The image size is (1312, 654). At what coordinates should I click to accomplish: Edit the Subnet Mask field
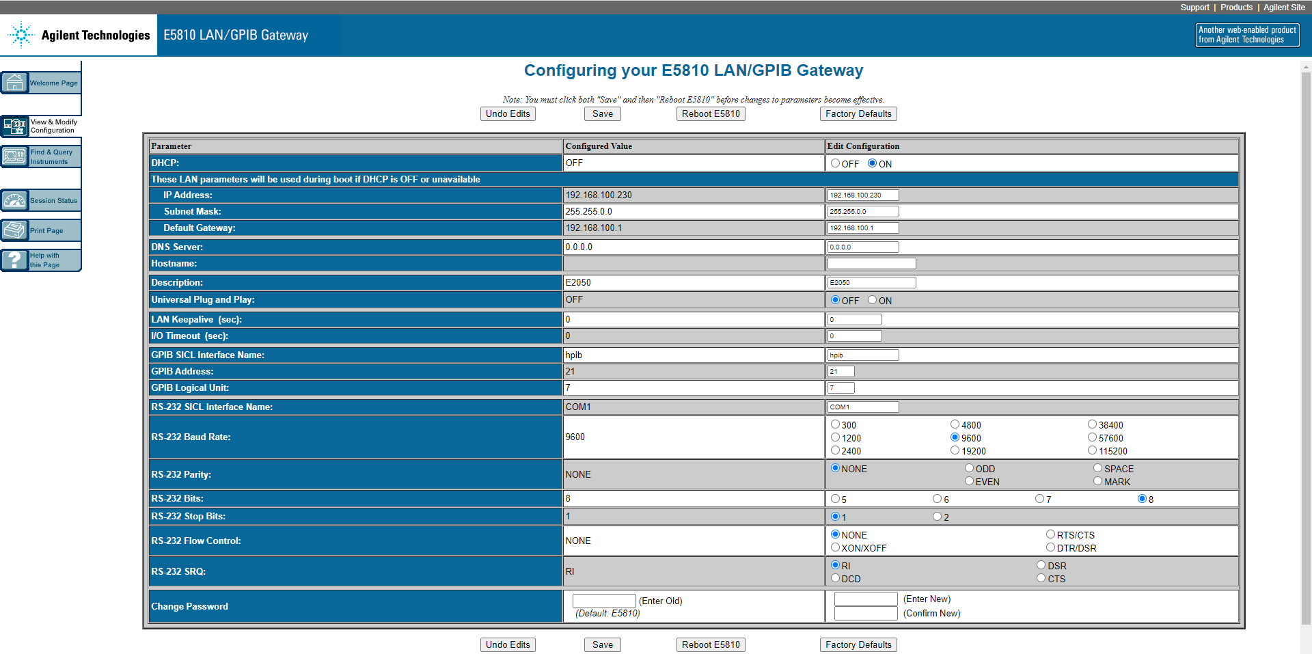pos(863,212)
